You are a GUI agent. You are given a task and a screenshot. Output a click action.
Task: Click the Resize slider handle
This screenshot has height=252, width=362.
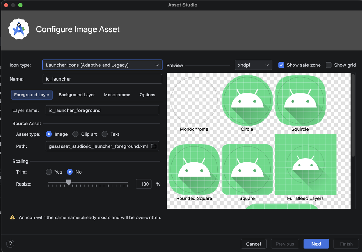coord(69,182)
